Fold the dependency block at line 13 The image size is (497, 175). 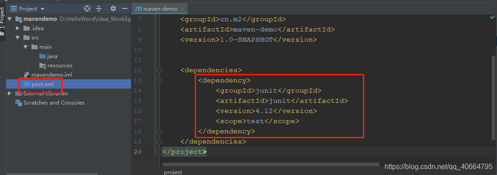pos(159,80)
